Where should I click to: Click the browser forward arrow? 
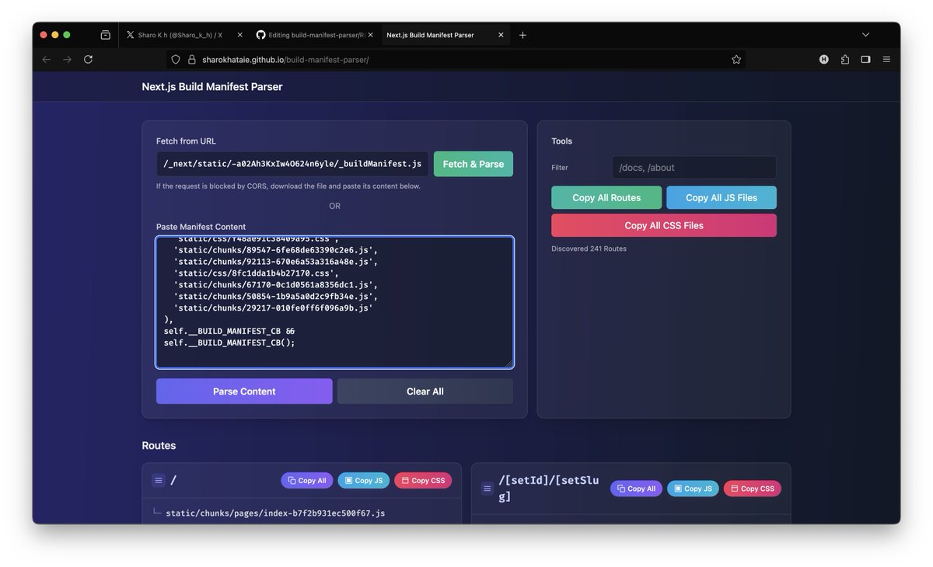67,59
